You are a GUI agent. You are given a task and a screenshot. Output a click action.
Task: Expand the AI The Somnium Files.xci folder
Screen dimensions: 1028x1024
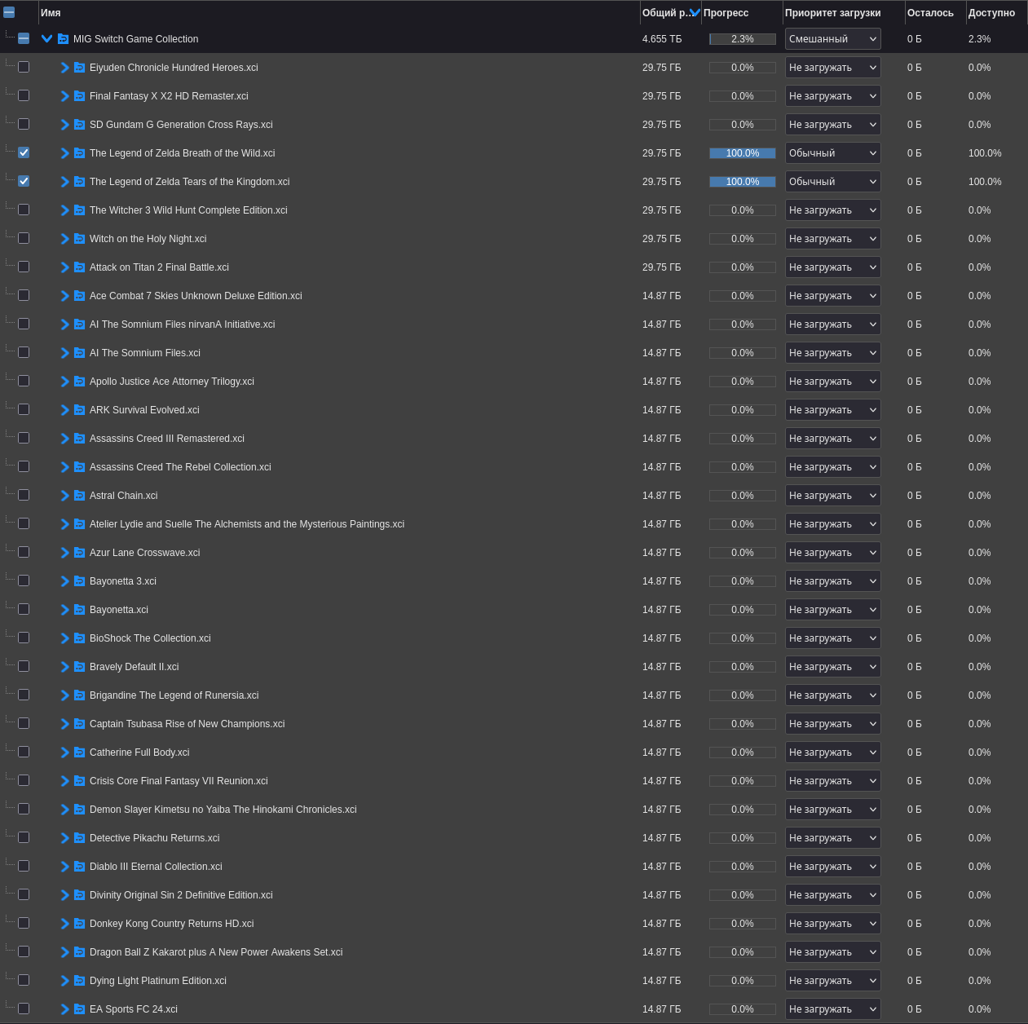click(64, 353)
